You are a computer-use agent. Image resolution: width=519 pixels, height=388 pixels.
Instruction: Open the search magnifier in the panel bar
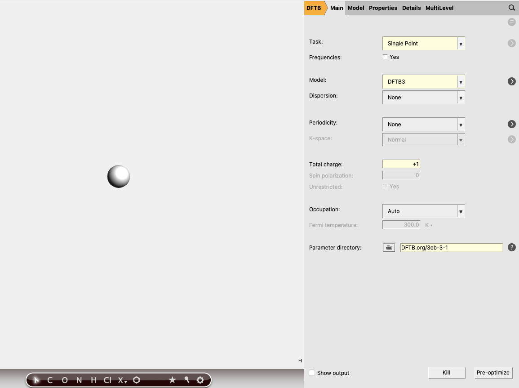pyautogui.click(x=512, y=8)
